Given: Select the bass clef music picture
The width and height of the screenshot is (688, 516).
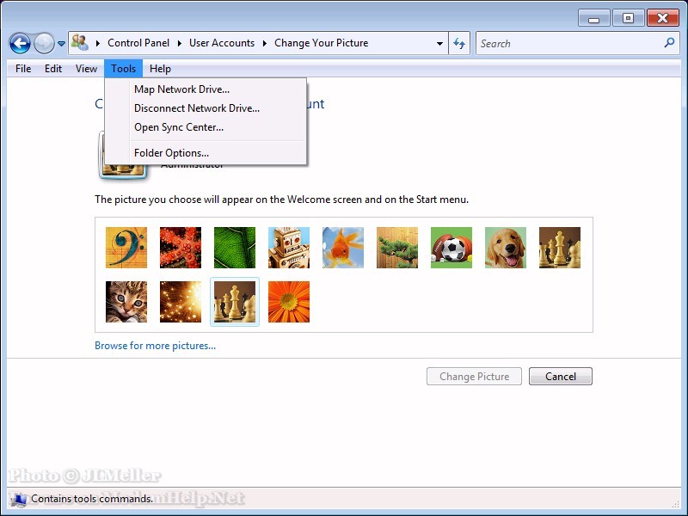Looking at the screenshot, I should coord(126,248).
